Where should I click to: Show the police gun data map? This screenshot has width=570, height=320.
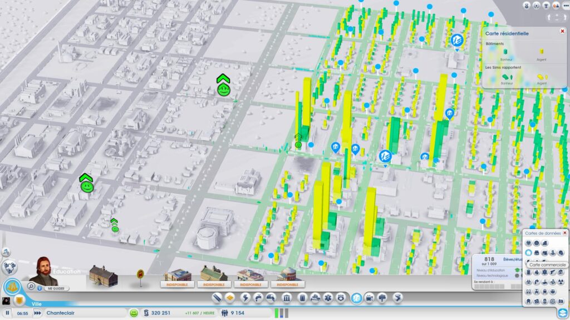553,272
